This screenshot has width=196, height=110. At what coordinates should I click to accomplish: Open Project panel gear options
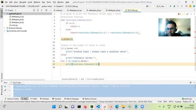pyautogui.click(x=46, y=10)
